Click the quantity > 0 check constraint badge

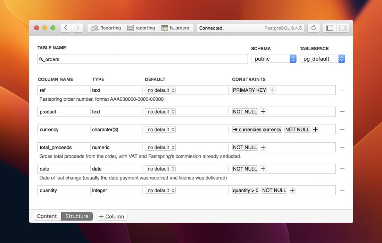[x=246, y=190]
